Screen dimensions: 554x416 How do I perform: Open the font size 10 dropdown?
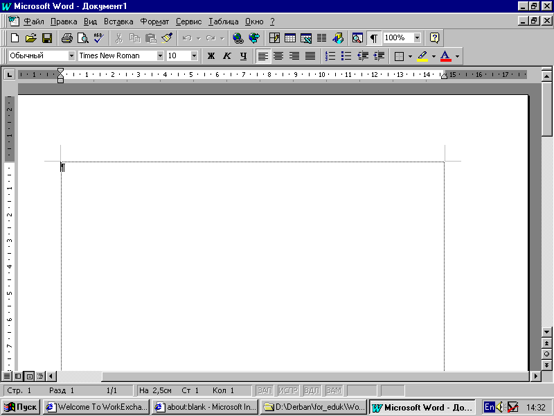194,56
